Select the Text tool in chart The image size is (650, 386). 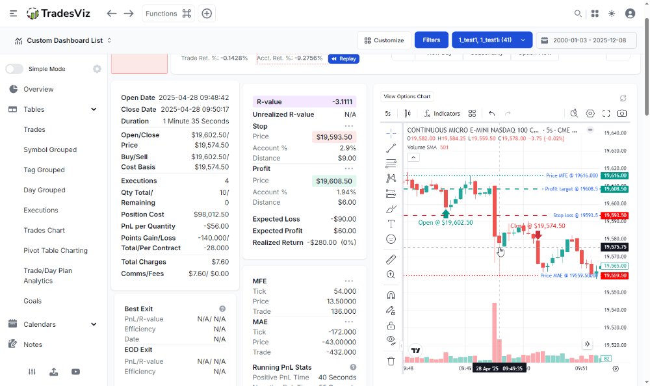[x=391, y=224]
